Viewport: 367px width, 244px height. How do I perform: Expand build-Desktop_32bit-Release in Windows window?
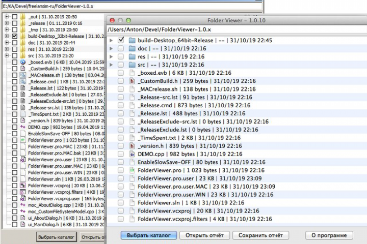tap(7, 36)
